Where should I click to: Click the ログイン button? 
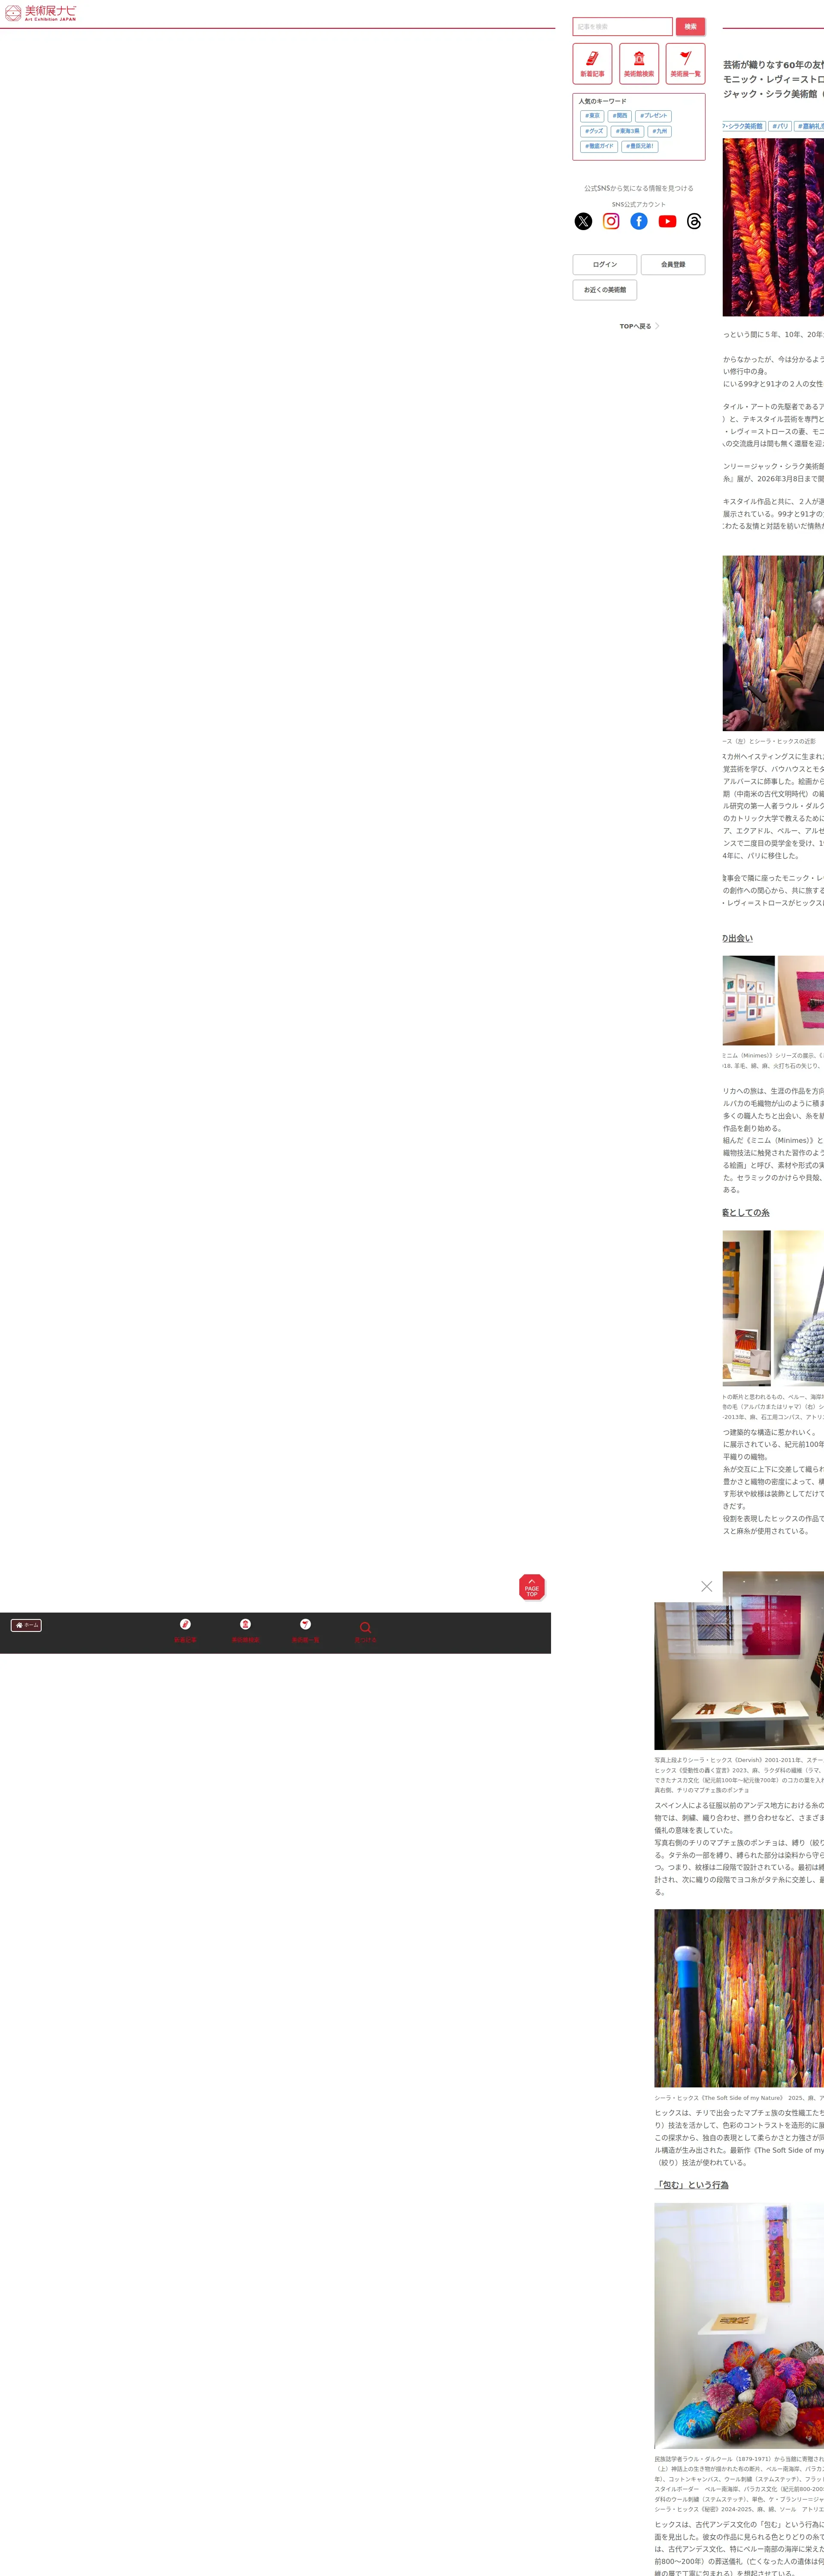tap(605, 265)
